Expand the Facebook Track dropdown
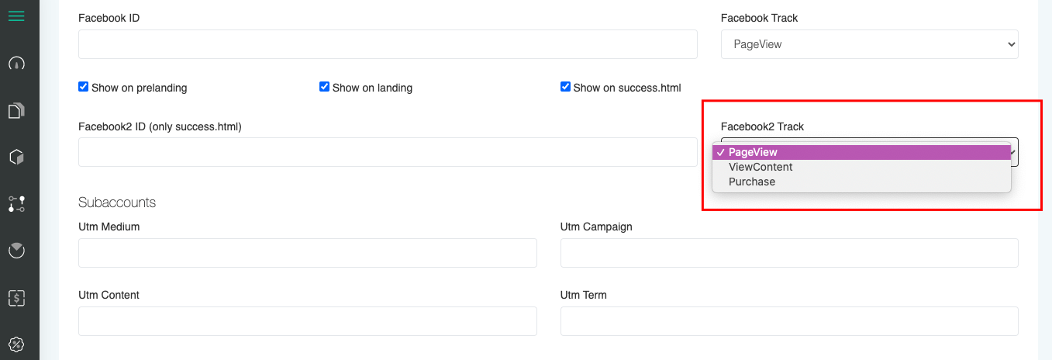 tap(869, 44)
